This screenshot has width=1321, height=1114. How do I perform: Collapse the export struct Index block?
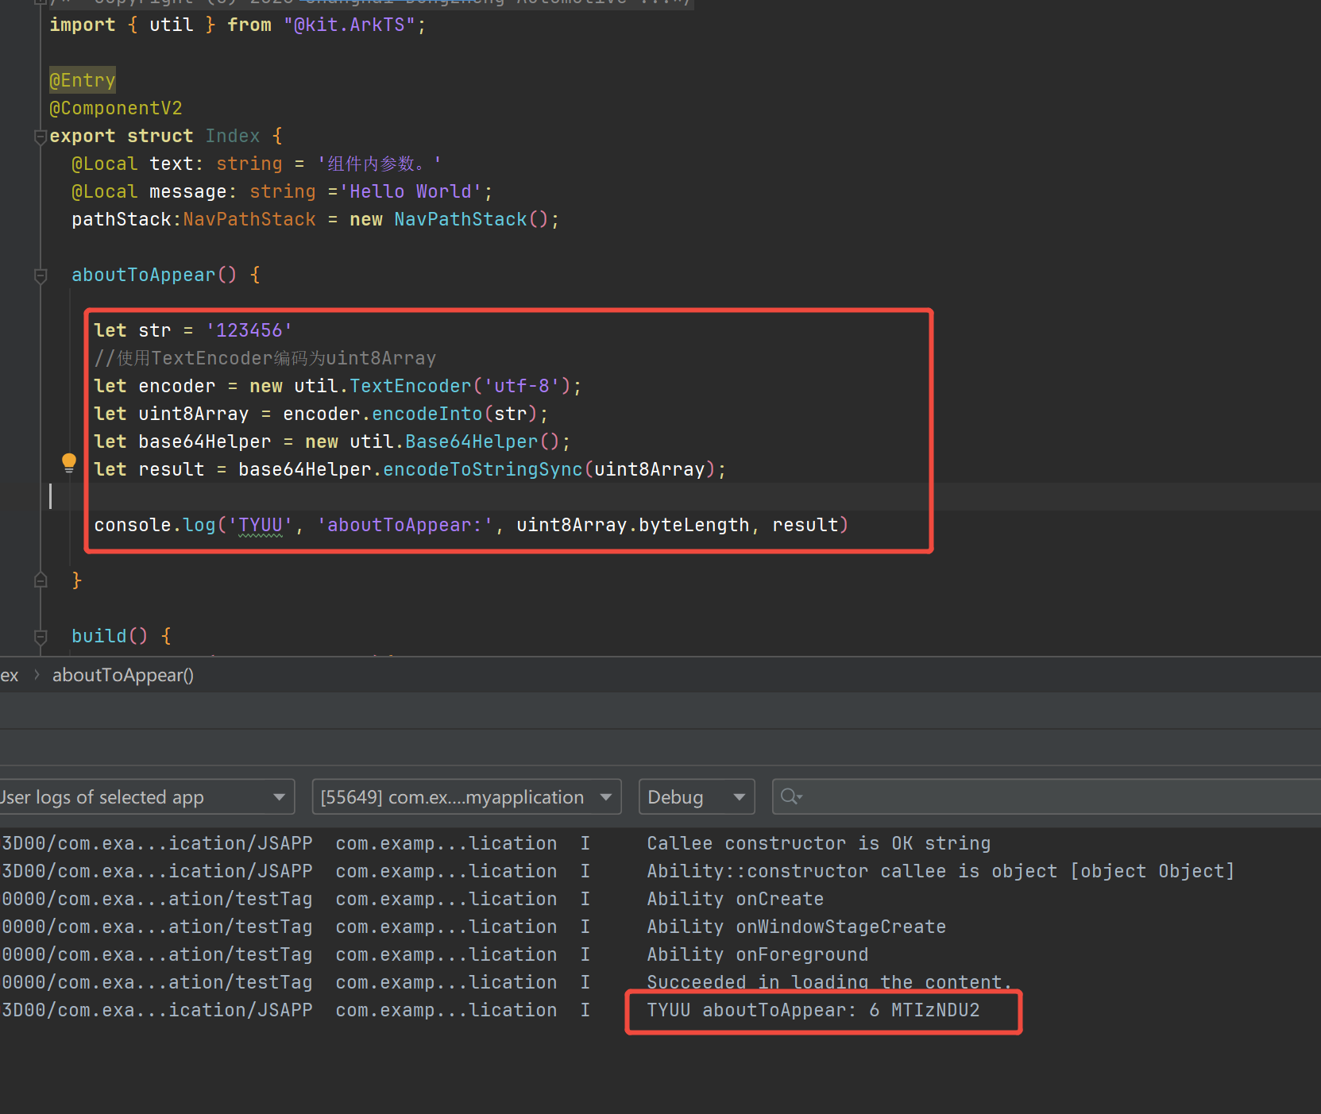(x=41, y=137)
